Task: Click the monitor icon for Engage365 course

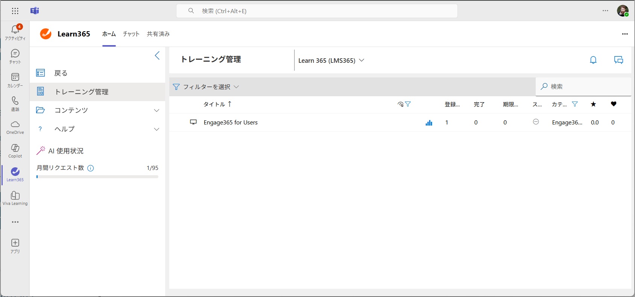Action: [x=193, y=122]
